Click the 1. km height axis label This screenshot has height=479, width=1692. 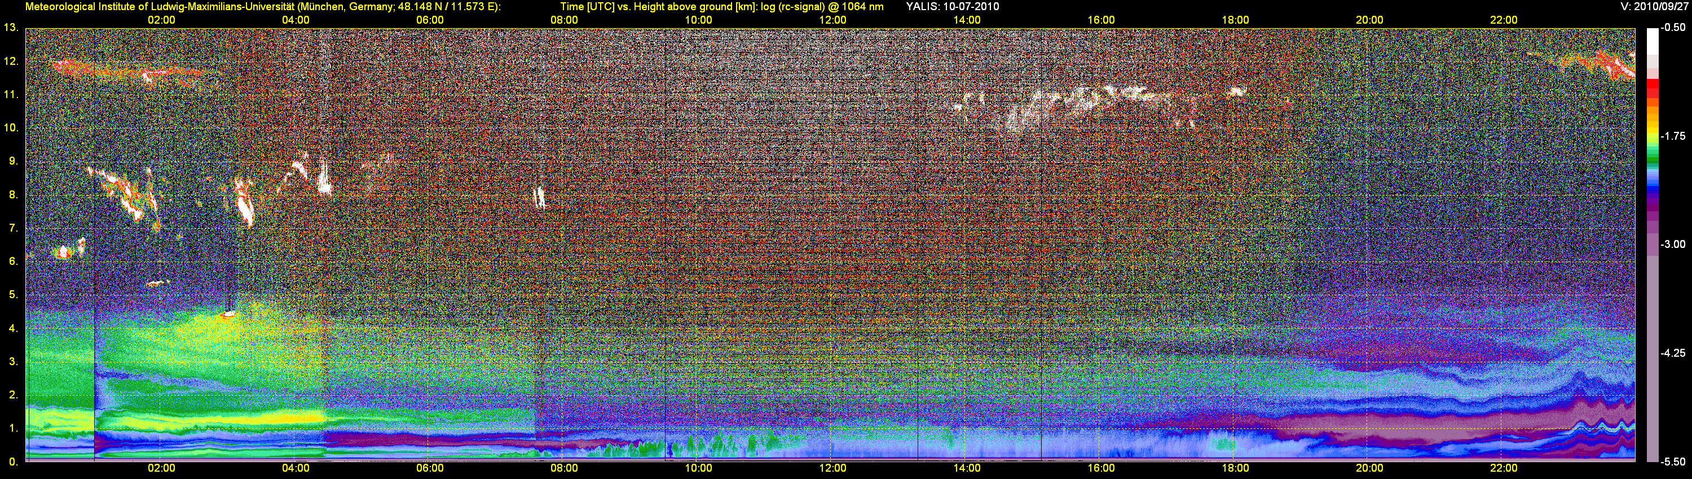click(x=13, y=428)
